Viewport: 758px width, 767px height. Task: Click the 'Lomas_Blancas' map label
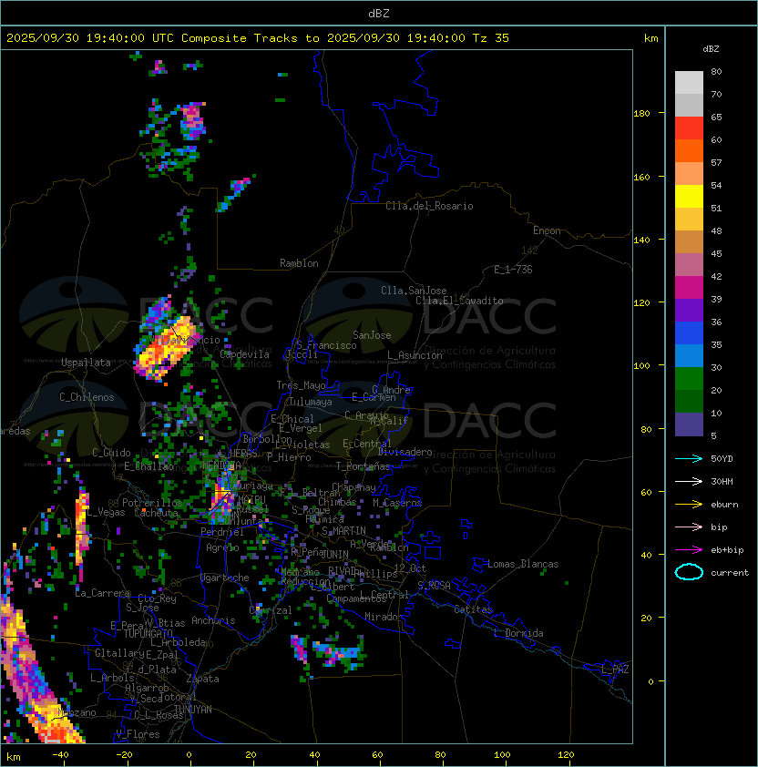(x=523, y=564)
